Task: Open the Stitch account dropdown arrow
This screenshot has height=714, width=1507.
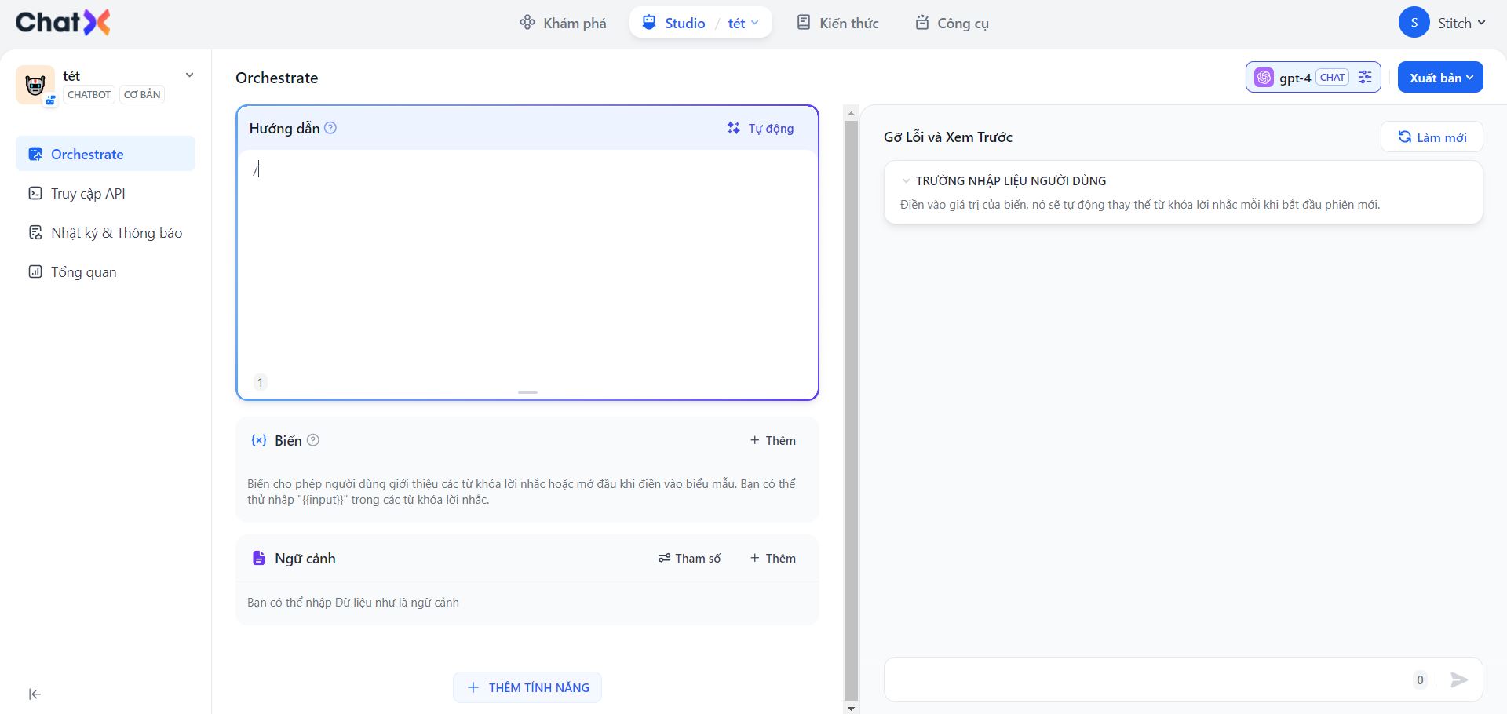Action: tap(1481, 23)
